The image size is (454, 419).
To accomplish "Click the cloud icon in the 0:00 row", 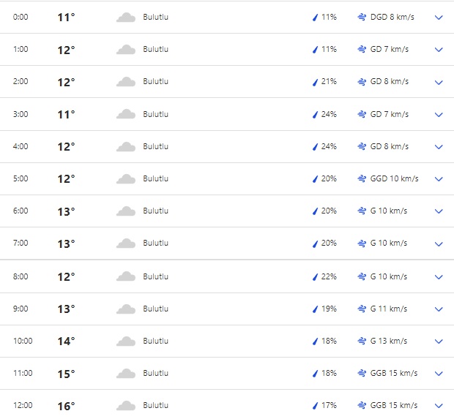I will click(x=126, y=18).
